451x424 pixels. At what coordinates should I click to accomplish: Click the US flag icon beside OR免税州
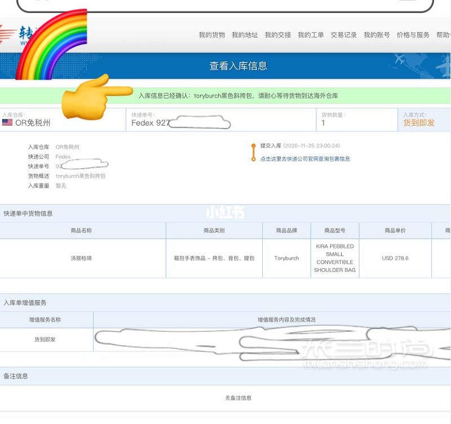(x=7, y=122)
